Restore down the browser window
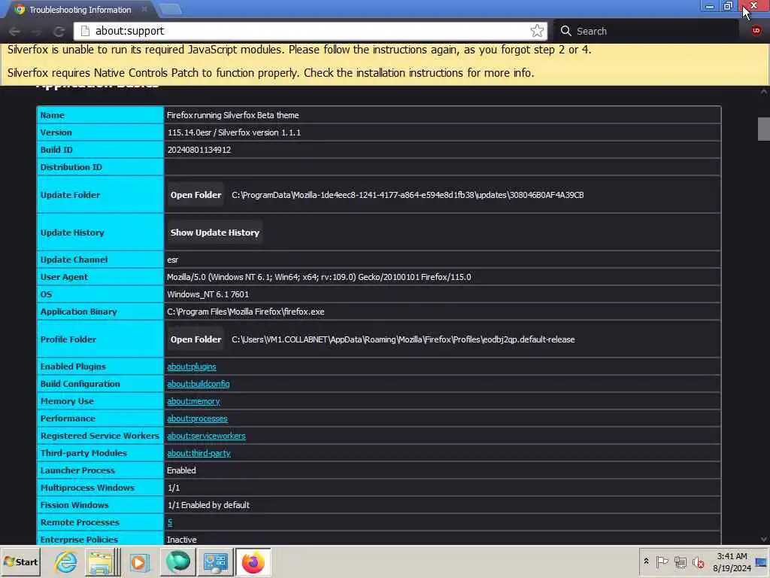The image size is (770, 578). tap(728, 6)
